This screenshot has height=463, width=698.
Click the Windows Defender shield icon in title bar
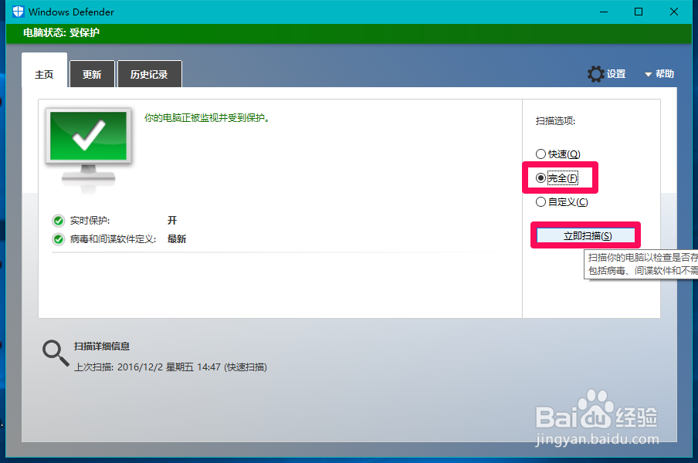19,12
